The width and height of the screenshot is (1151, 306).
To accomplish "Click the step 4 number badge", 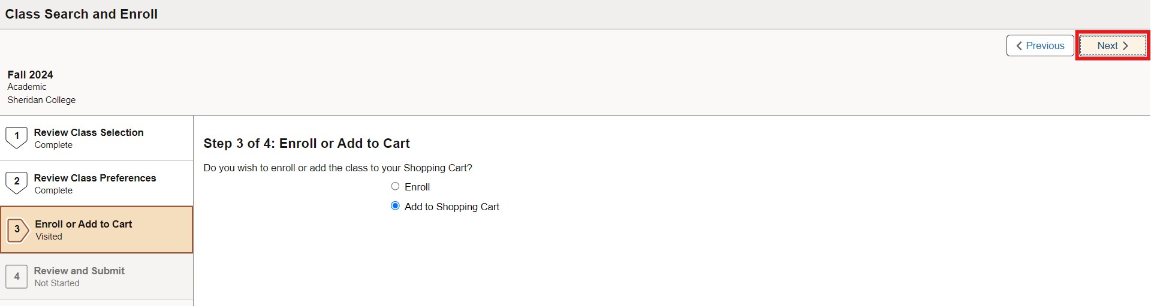I will coord(16,276).
